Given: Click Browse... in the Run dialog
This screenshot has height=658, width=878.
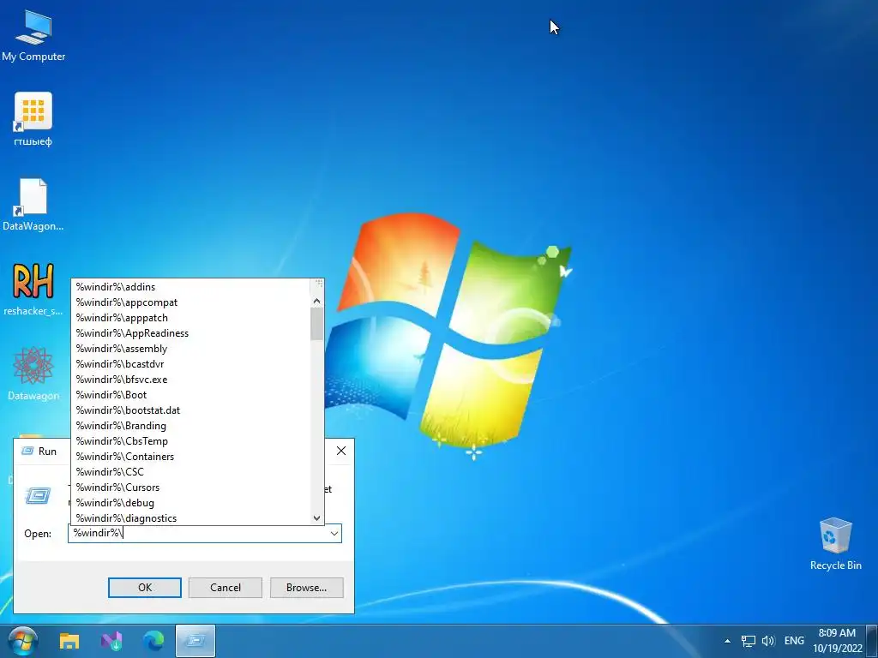Looking at the screenshot, I should [306, 588].
